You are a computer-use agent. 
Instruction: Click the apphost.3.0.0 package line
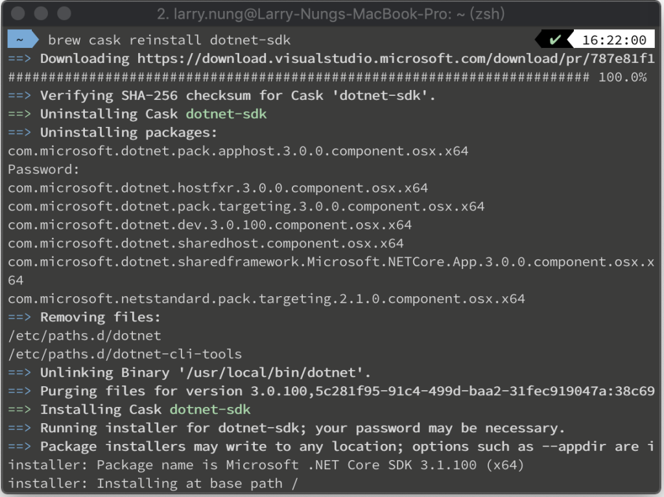tap(238, 151)
